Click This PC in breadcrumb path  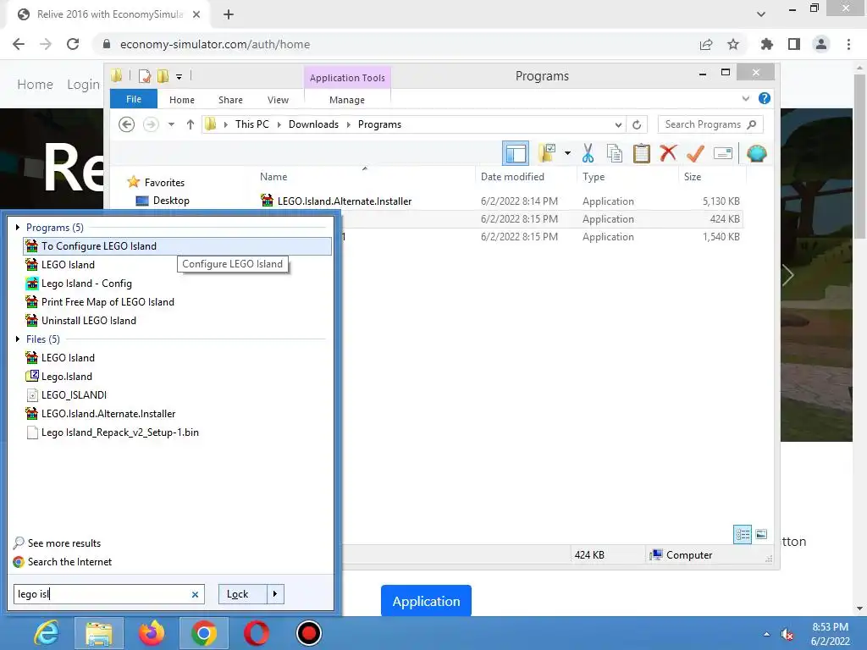(x=252, y=124)
